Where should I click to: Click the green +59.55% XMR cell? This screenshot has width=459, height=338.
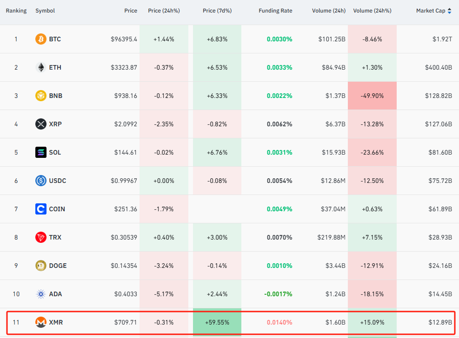coord(217,323)
